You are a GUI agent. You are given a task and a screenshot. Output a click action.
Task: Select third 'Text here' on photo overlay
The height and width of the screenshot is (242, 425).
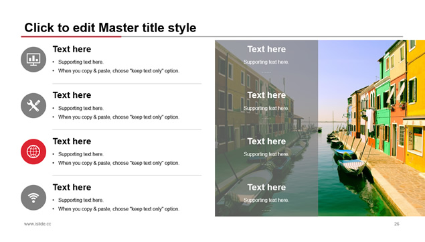pyautogui.click(x=266, y=141)
